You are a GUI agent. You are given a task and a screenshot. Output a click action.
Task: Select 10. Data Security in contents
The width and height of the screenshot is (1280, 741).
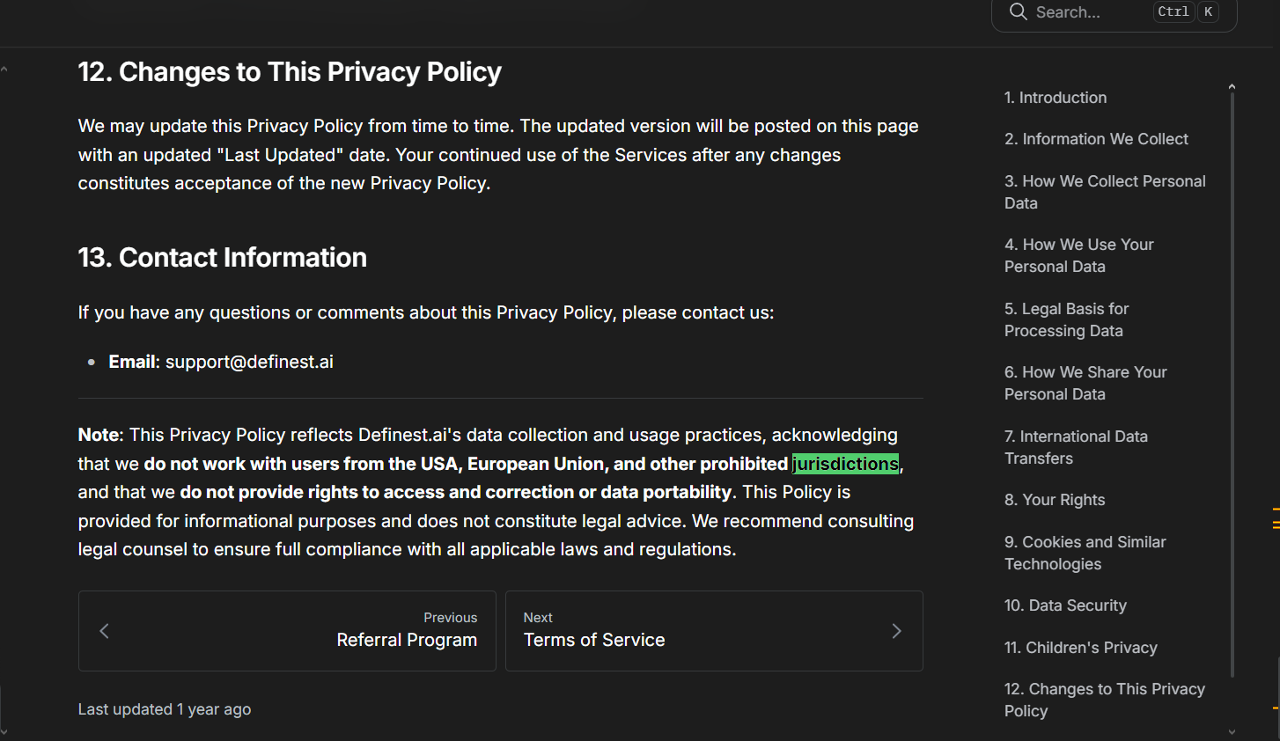pos(1065,605)
